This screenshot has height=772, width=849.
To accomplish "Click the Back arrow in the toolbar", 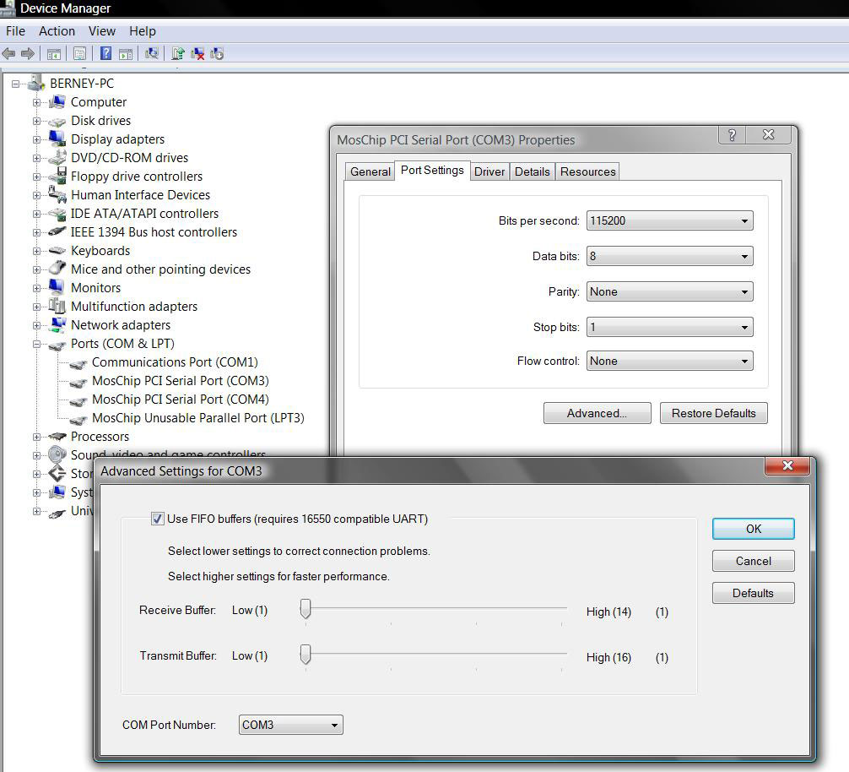I will [8, 53].
